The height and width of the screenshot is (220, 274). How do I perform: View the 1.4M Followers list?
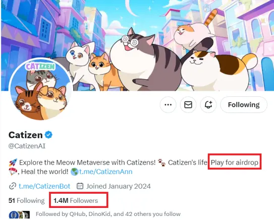(76, 200)
